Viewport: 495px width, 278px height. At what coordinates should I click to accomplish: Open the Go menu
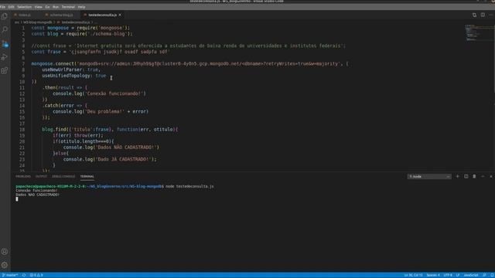coord(47,7)
